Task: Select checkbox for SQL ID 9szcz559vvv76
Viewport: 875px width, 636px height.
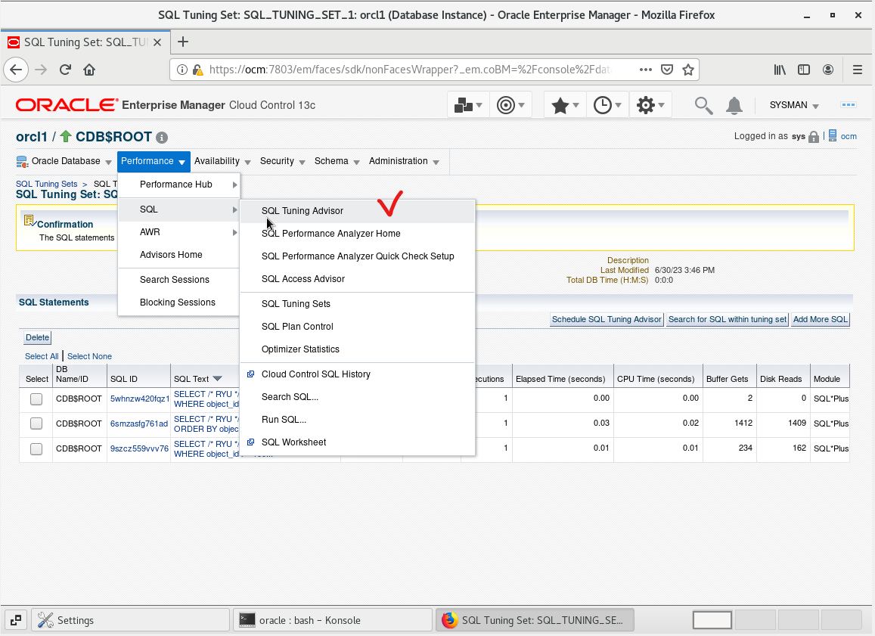Action: 36,448
